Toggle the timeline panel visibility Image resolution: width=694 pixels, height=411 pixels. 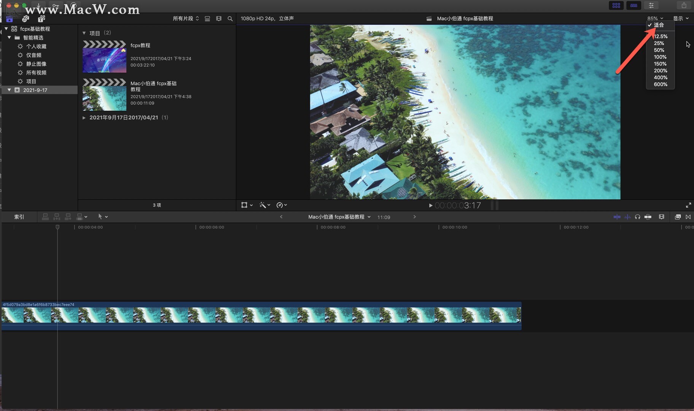[x=634, y=5]
